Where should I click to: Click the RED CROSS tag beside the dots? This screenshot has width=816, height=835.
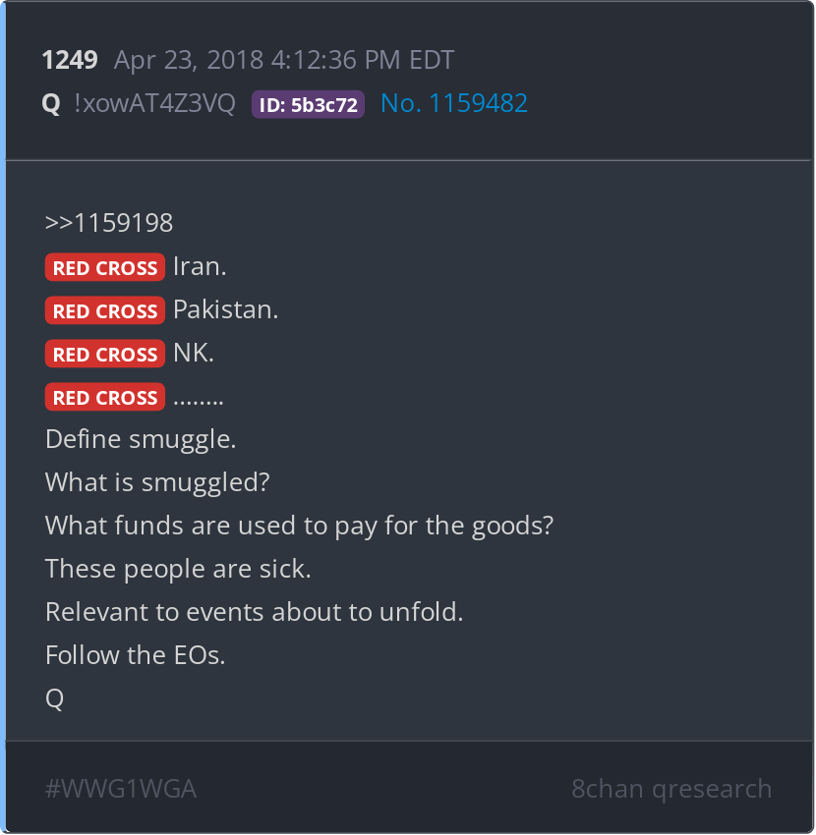105,397
